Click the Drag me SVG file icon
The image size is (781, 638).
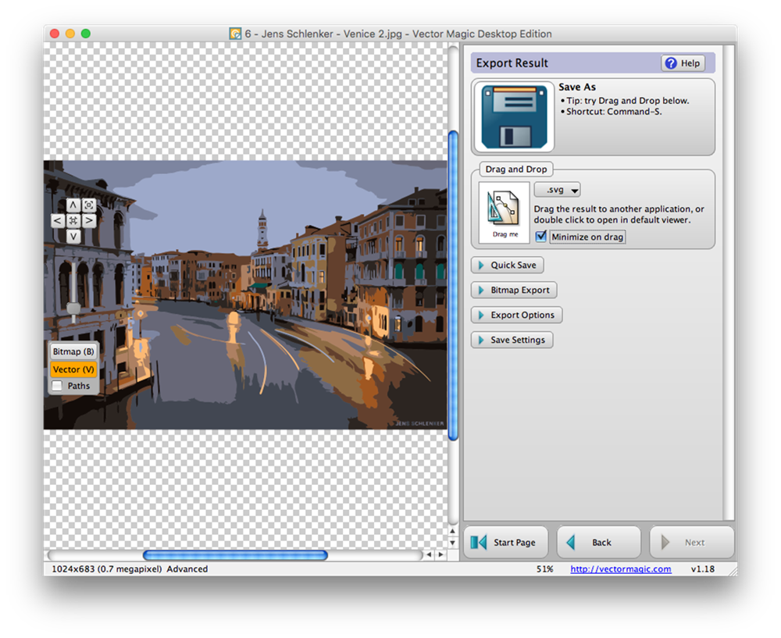(x=504, y=212)
